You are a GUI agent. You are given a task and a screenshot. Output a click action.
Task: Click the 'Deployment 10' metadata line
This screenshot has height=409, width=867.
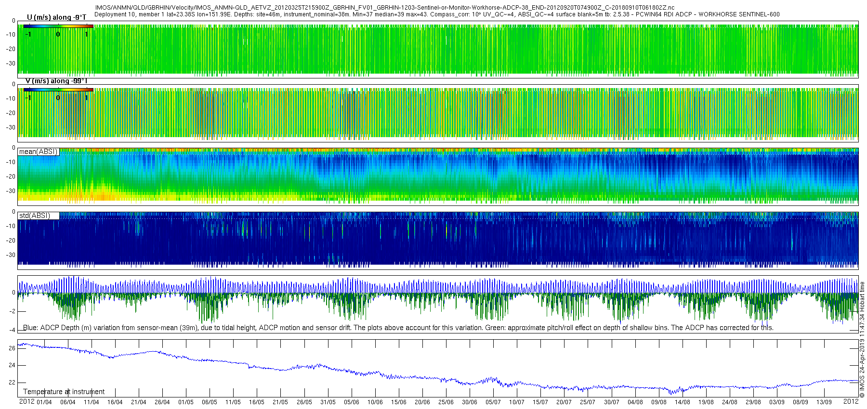pos(436,14)
